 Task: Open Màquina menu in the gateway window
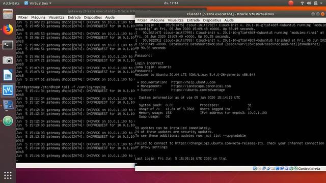pyautogui.click(x=38, y=17)
